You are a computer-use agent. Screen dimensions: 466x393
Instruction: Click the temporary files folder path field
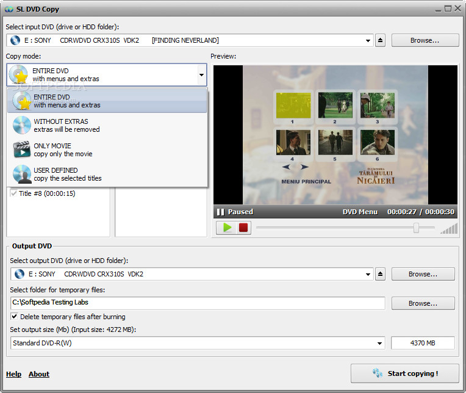tap(198, 303)
